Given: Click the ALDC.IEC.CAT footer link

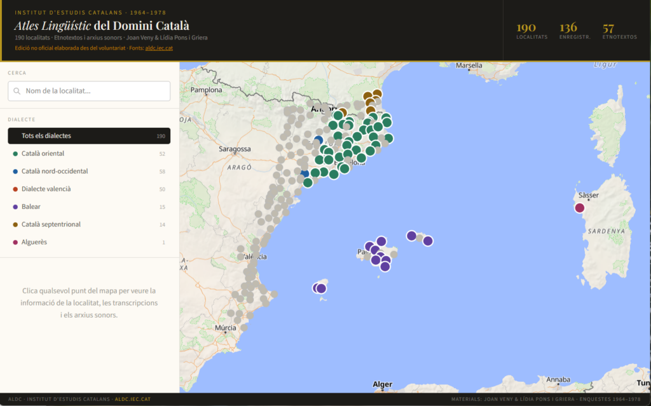Looking at the screenshot, I should (132, 400).
